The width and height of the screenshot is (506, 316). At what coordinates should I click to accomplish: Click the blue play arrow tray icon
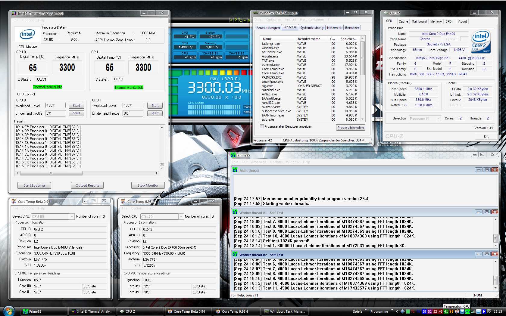[x=483, y=311]
